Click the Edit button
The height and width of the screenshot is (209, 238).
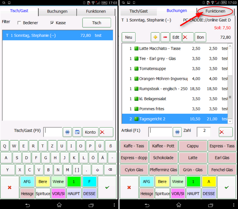pyautogui.click(x=176, y=37)
